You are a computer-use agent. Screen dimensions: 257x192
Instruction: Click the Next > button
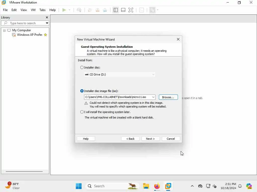coord(151,139)
